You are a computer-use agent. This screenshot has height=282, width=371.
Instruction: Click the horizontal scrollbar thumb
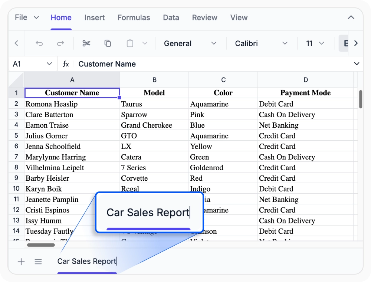pyautogui.click(x=41, y=245)
